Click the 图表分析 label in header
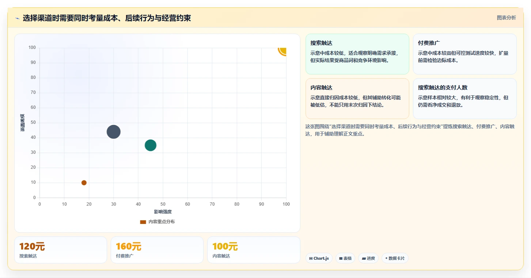Viewport: 531px width, 278px height. 506,18
